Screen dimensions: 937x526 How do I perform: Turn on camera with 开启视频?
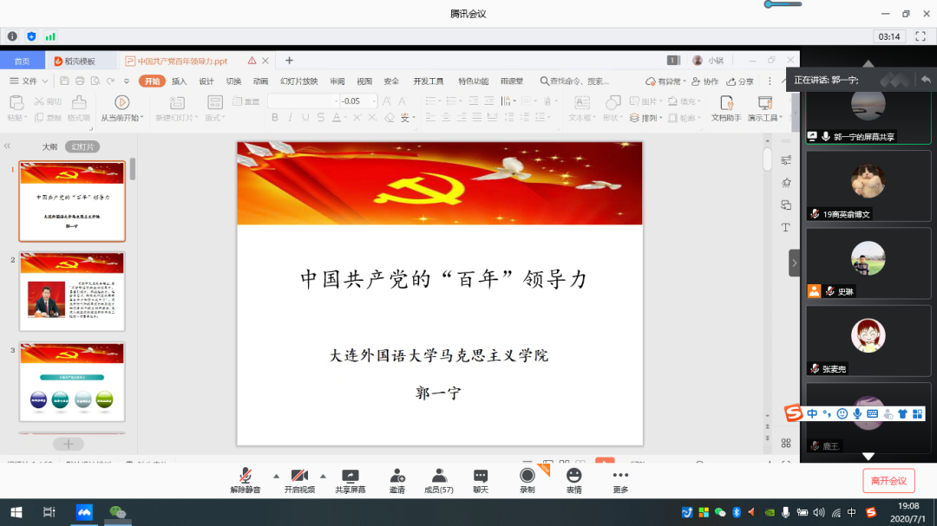click(298, 478)
